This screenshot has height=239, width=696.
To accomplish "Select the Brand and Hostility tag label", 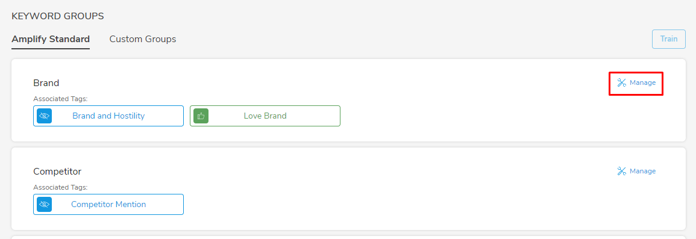I will [x=108, y=116].
